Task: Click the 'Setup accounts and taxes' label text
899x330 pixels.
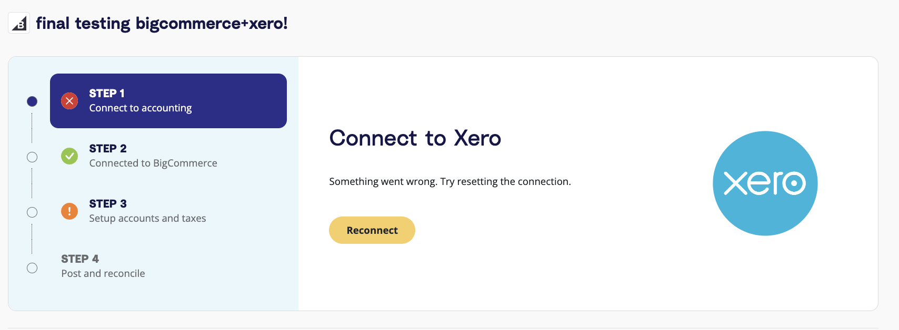Action: pos(147,219)
